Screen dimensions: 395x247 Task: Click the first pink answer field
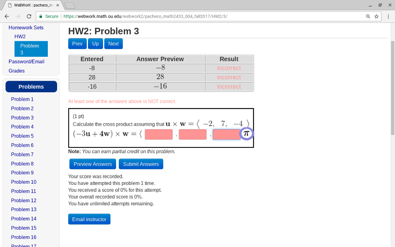click(159, 134)
